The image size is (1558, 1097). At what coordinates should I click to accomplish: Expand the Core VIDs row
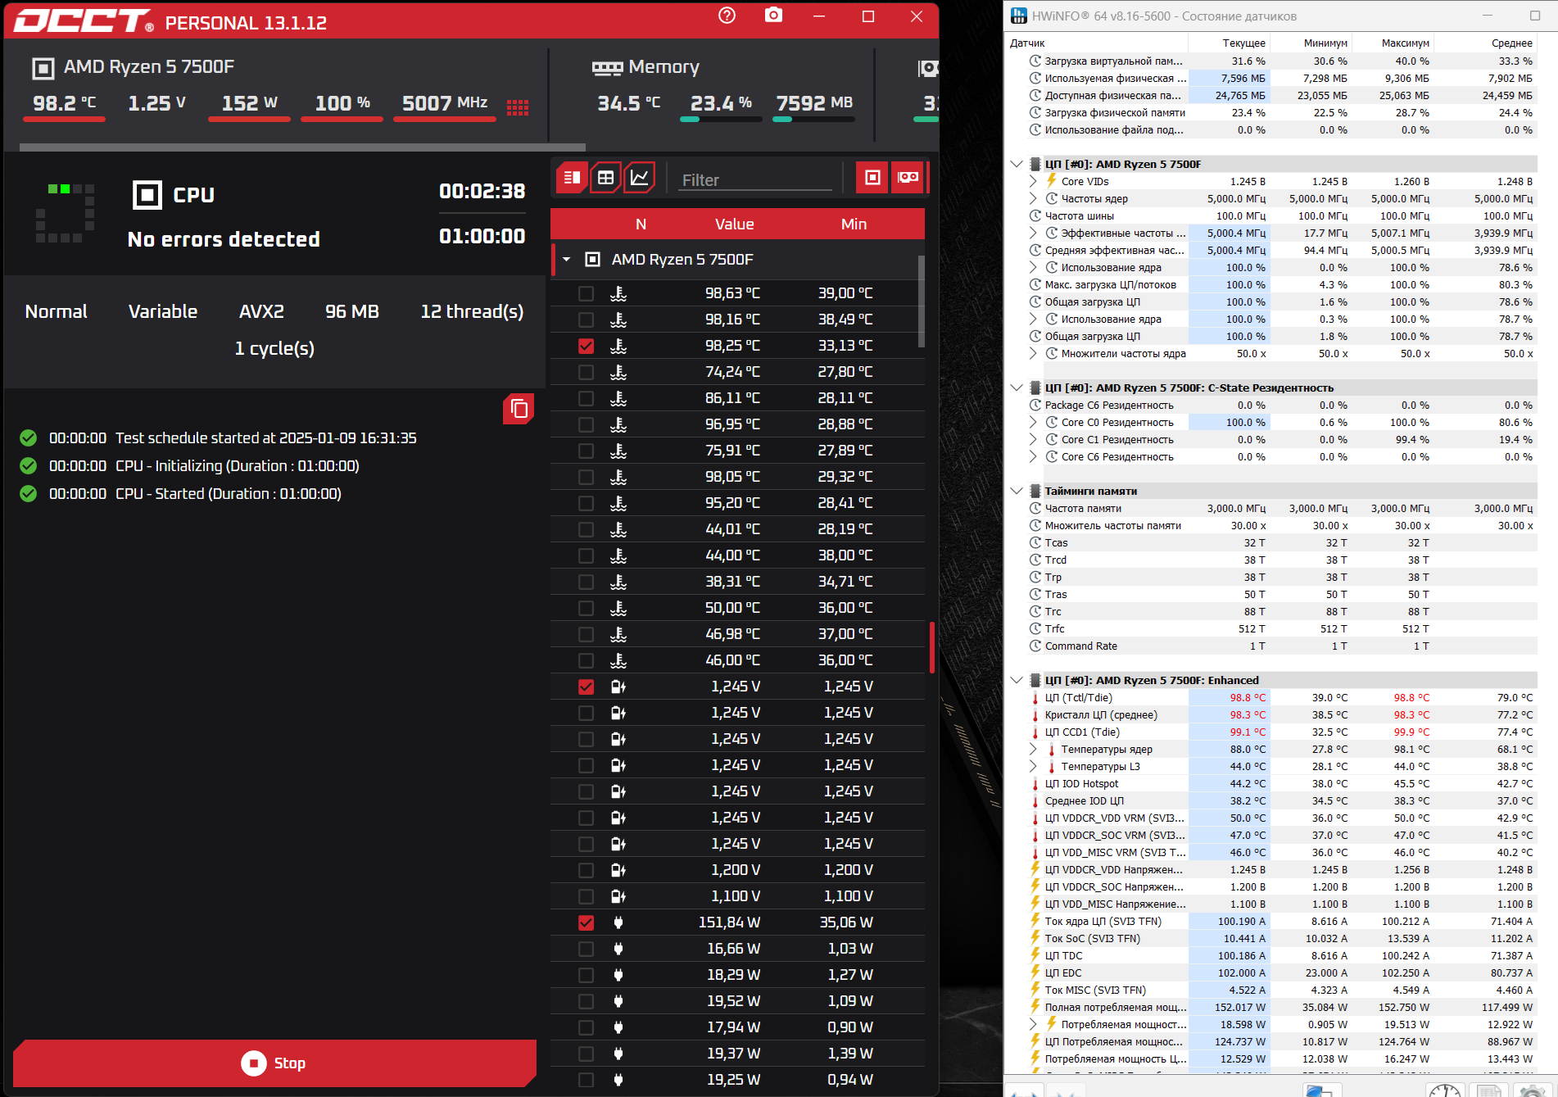1033,181
